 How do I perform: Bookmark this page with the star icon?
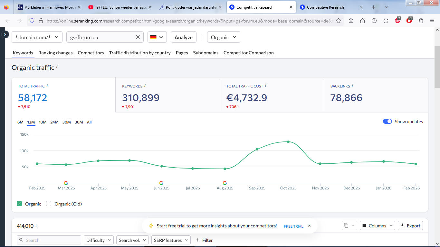coord(339,21)
